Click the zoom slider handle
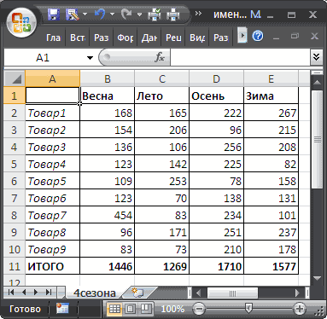The height and width of the screenshot is (319, 327). [248, 308]
